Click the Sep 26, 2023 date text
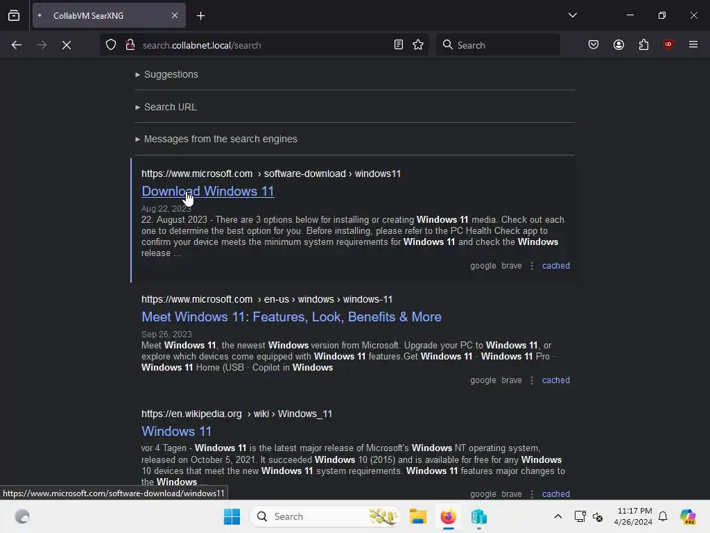Viewport: 710px width, 533px height. coord(166,334)
